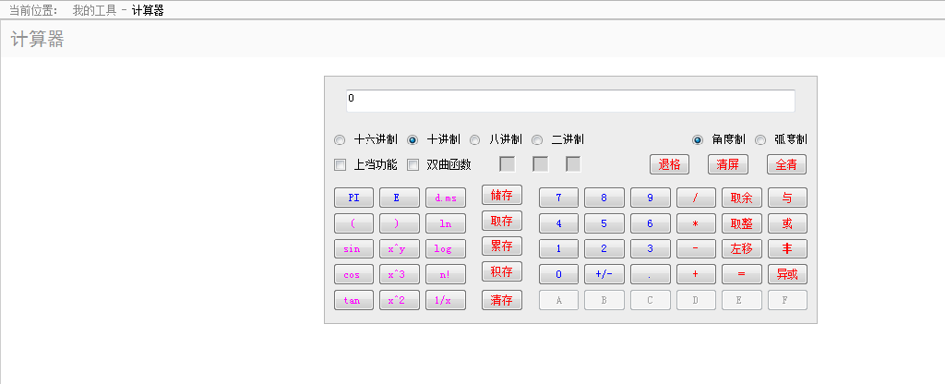Image resolution: width=945 pixels, height=384 pixels.
Task: Click the multiply * key
Action: coord(696,223)
